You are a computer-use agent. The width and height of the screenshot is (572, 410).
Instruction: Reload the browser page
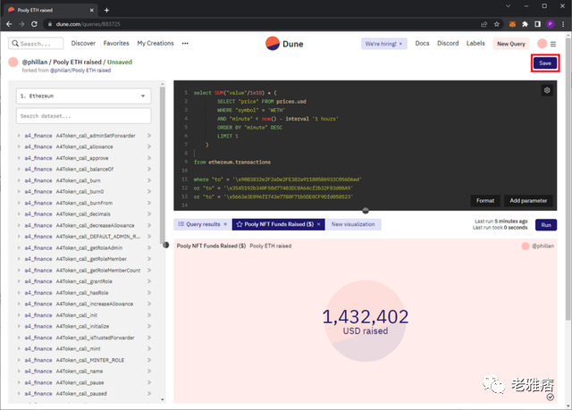pyautogui.click(x=34, y=24)
